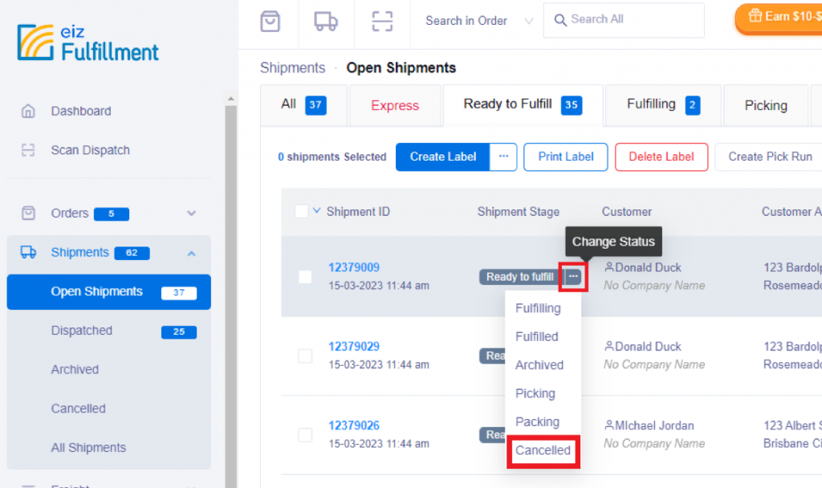Check the checkbox for shipment 12379009
Screen dimensions: 822x488
(305, 276)
